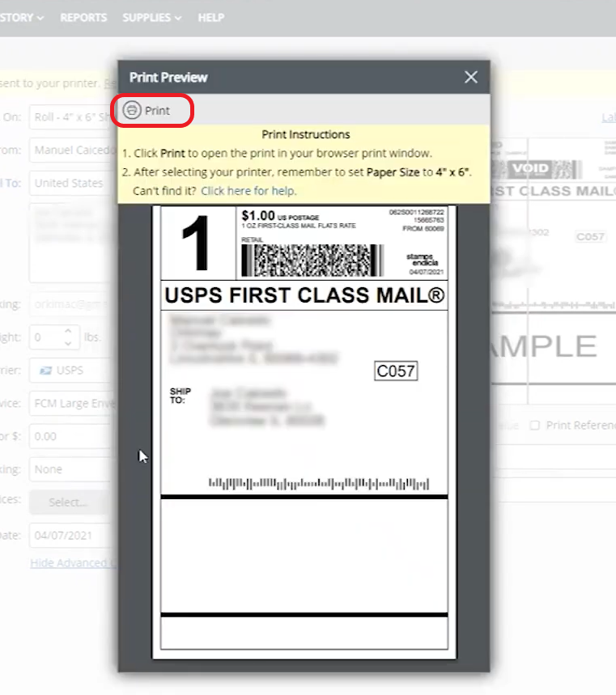The height and width of the screenshot is (695, 616).
Task: Expand the SUPPLIES menu
Action: [151, 18]
